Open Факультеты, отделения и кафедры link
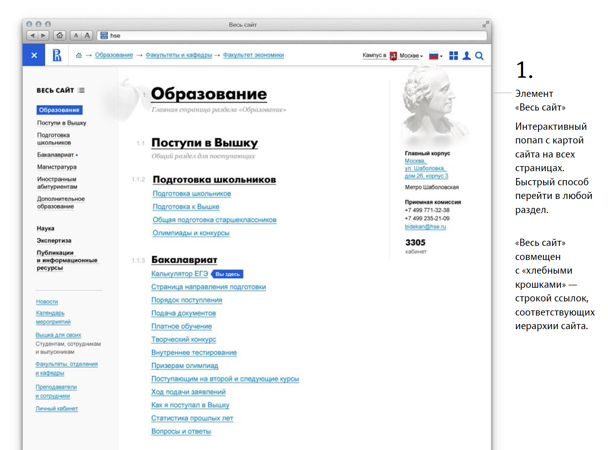 click(x=67, y=368)
